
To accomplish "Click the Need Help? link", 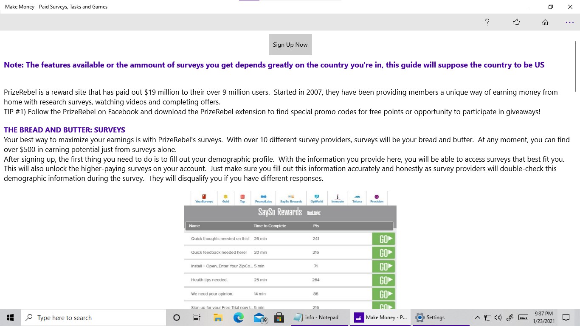I will point(314,213).
